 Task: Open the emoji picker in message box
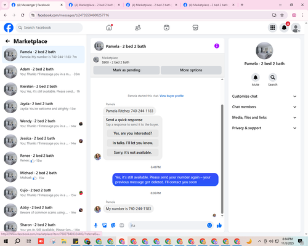pos(209,226)
